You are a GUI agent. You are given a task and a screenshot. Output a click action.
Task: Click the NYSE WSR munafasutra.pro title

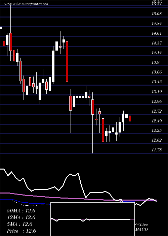point(26,4)
